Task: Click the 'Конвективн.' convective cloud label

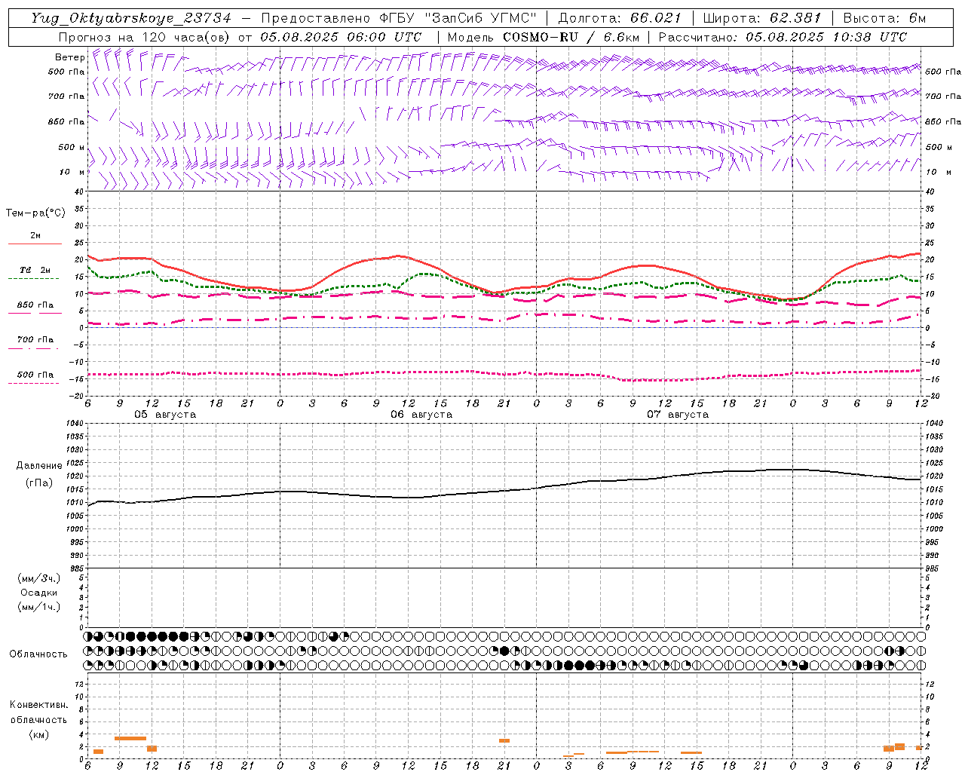Action: tap(38, 705)
